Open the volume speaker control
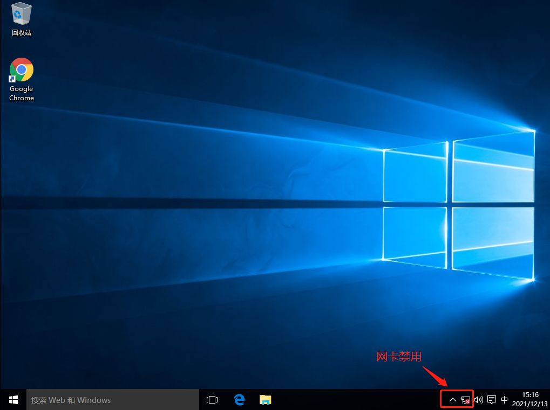Image resolution: width=550 pixels, height=410 pixels. coord(478,400)
